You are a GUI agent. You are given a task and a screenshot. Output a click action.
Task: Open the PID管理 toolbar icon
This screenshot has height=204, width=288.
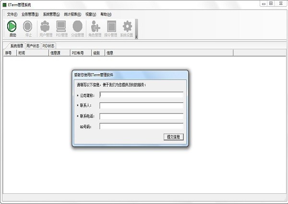(x=61, y=28)
